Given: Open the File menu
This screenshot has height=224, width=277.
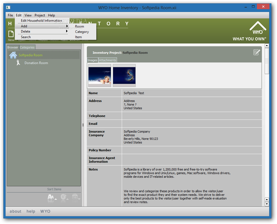Looking at the screenshot, I should 10,15.
